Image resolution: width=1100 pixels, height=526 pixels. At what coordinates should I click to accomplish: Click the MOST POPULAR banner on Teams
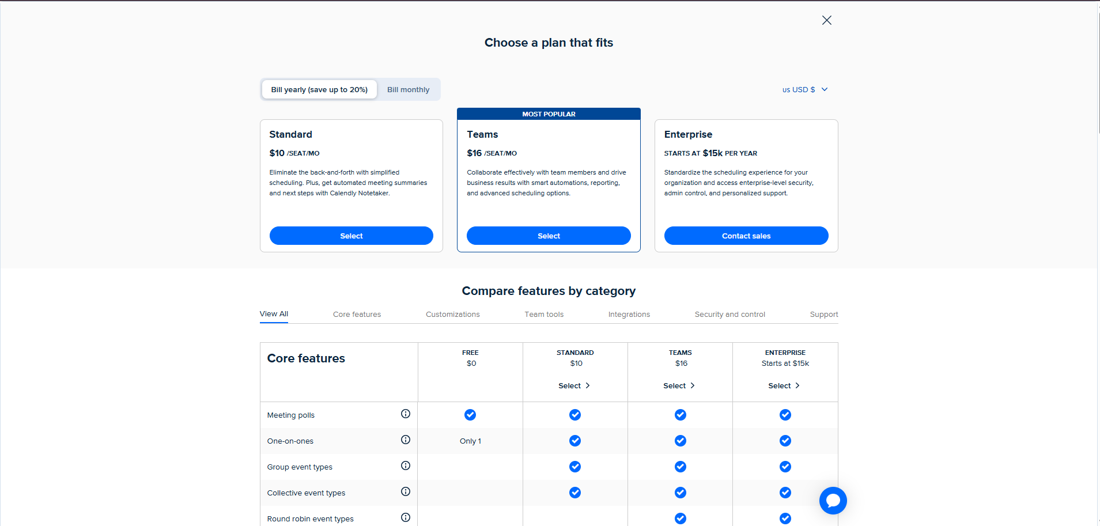(x=549, y=114)
